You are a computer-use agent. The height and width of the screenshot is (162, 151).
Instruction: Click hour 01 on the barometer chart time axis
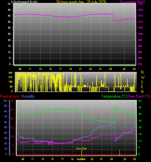point(100,69)
